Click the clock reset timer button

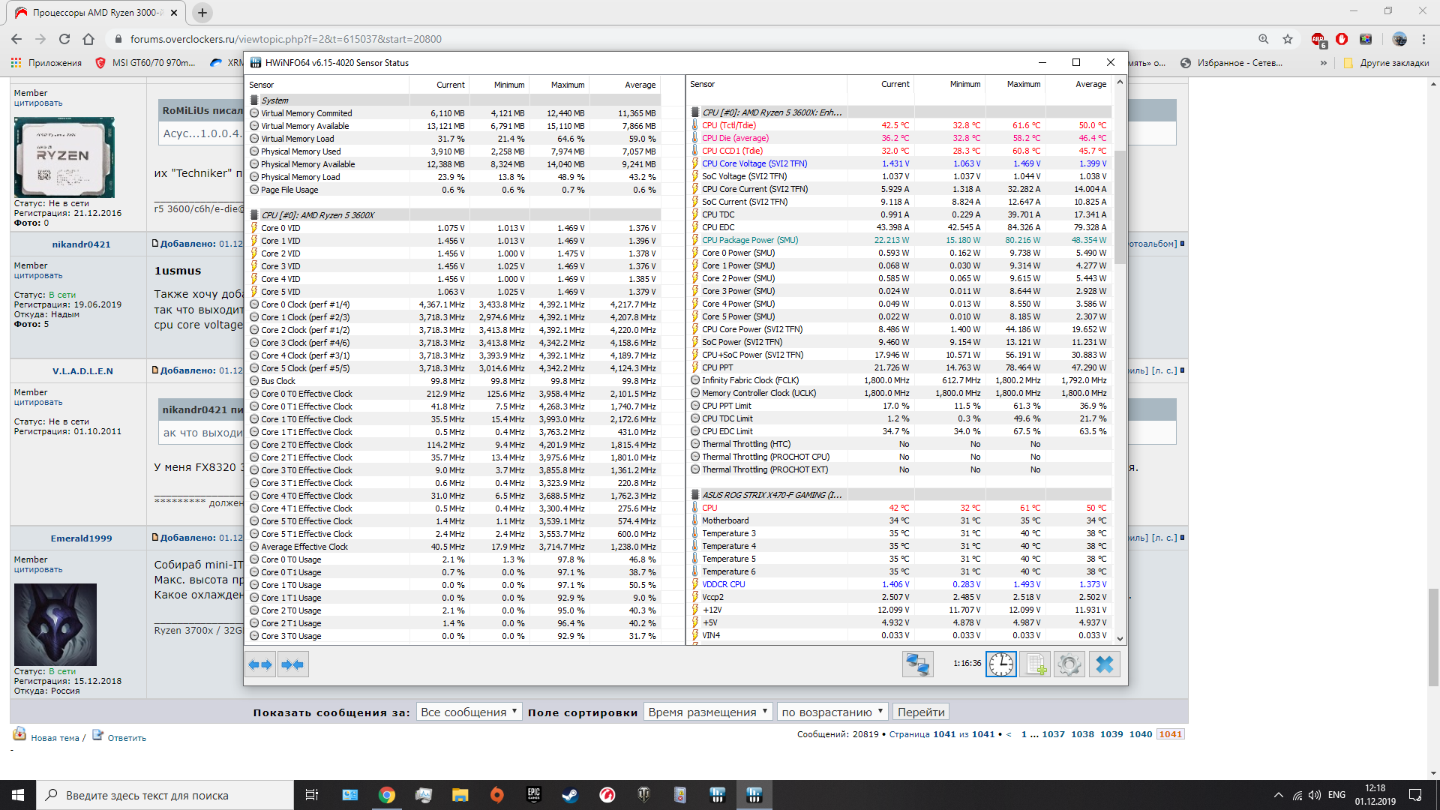1000,664
